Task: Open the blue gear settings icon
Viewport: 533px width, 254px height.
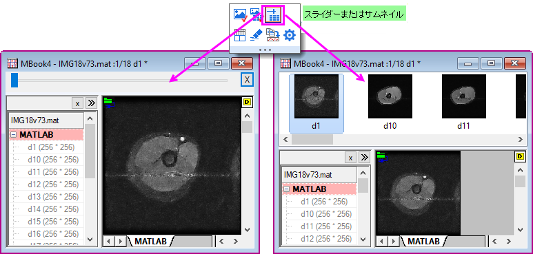Action: [x=290, y=35]
